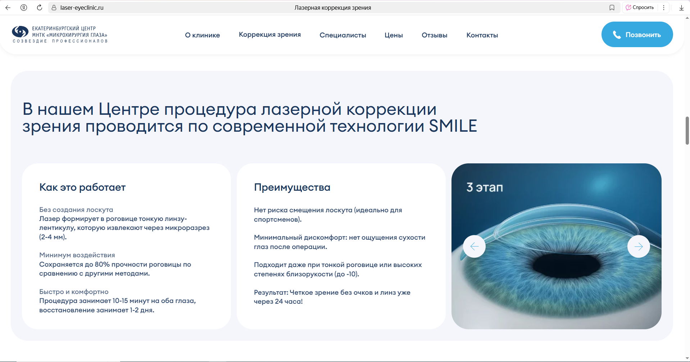Viewport: 690px width, 362px height.
Task: Open the Цены menu item
Action: point(394,35)
